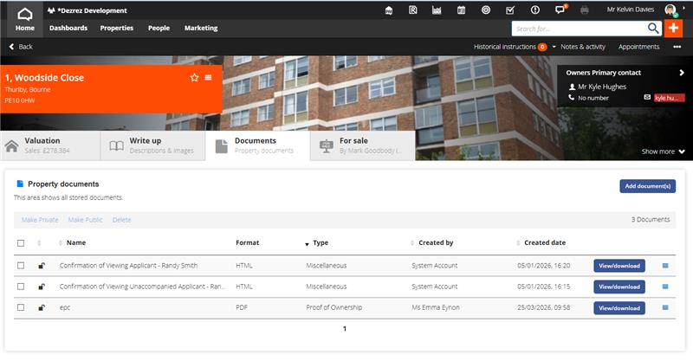Open the calendar icon in top toolbar
Image resolution: width=693 pixels, height=361 pixels.
tap(461, 10)
